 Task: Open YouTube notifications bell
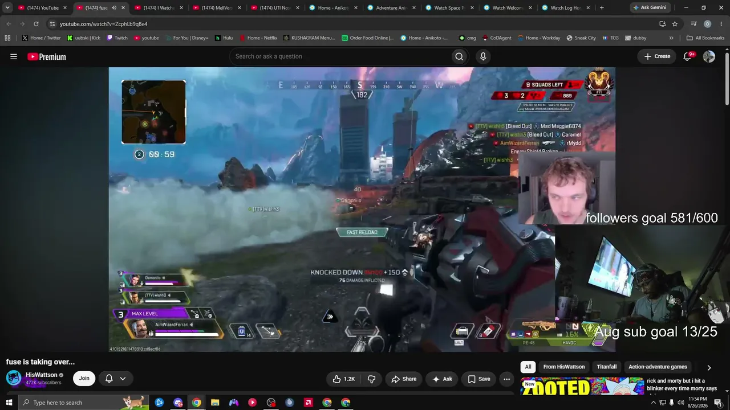(688, 56)
